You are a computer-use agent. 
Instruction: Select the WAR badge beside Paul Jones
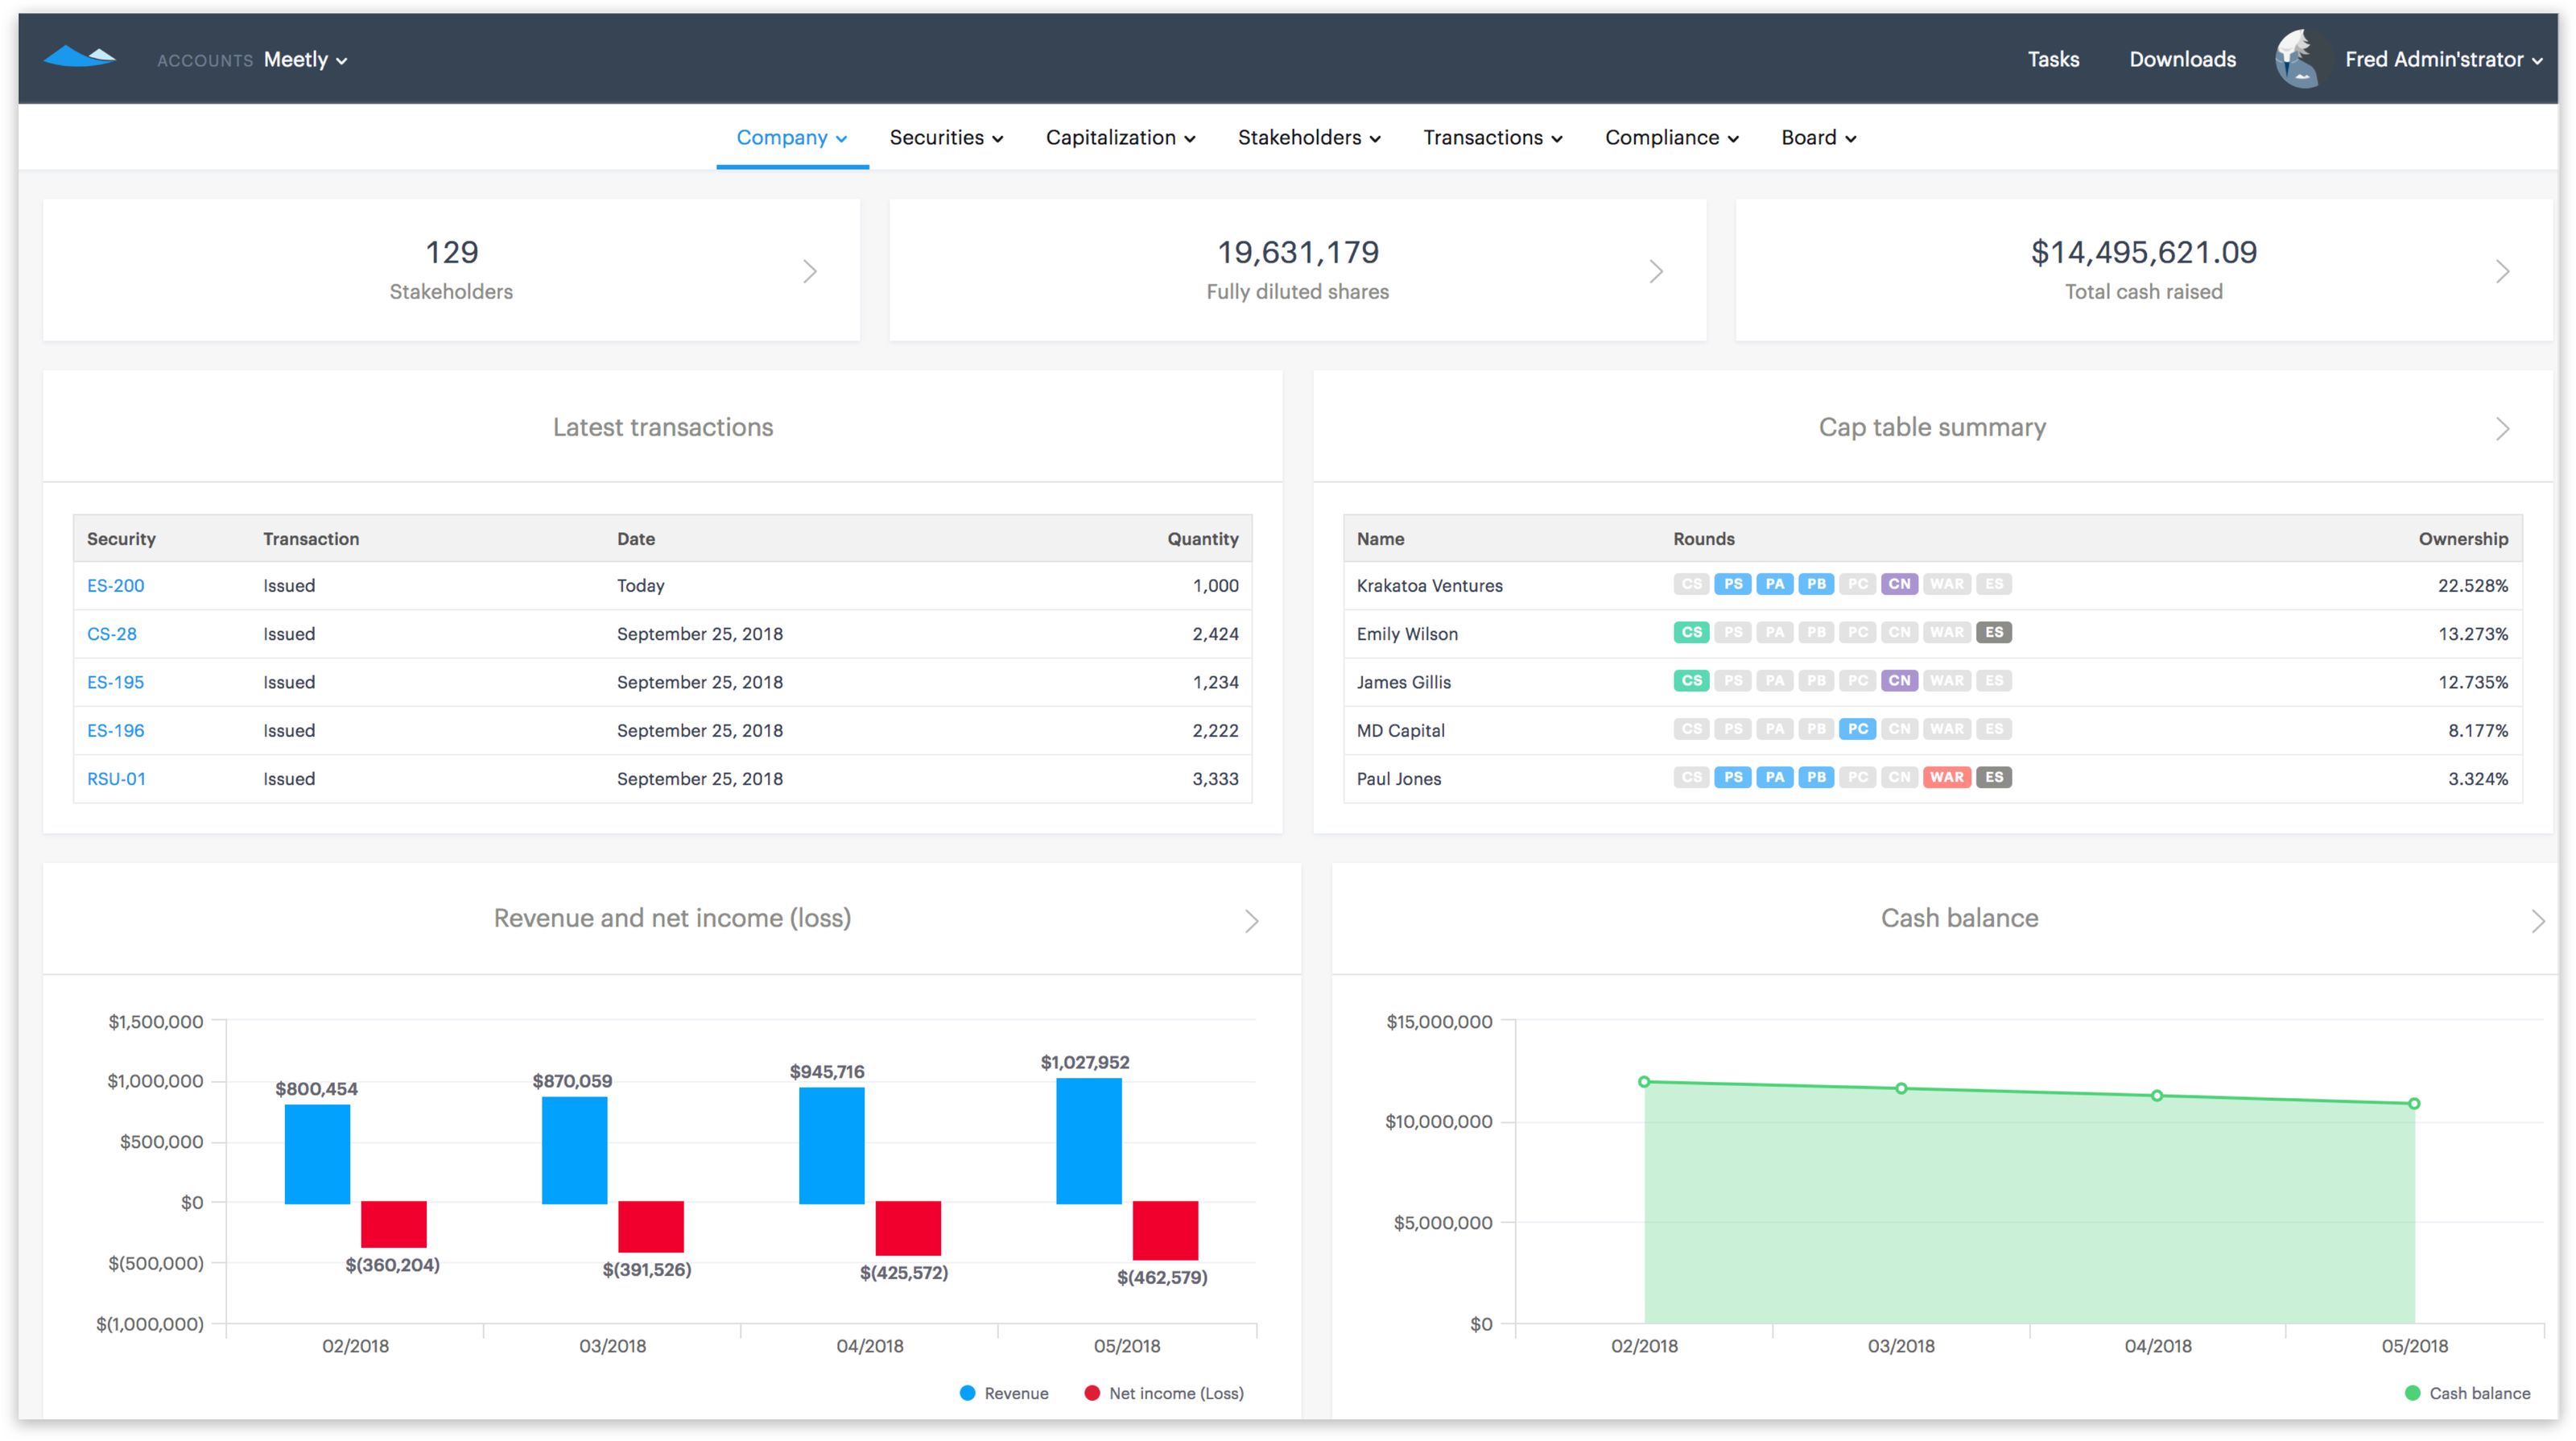[x=1947, y=777]
